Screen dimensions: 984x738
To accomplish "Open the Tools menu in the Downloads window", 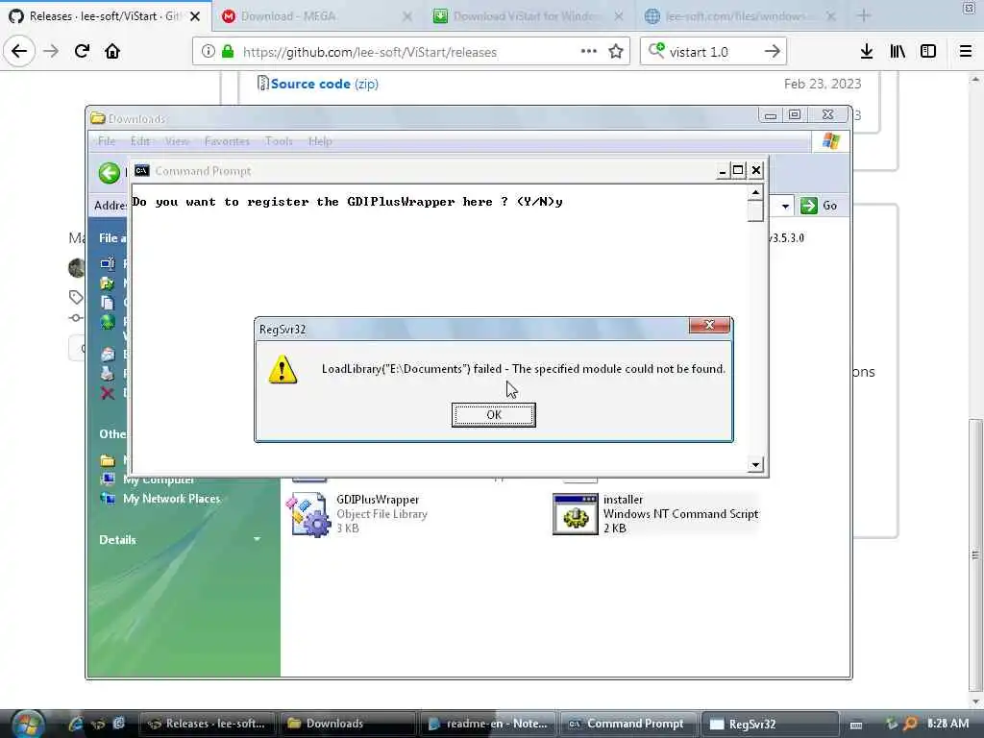I will click(x=279, y=141).
